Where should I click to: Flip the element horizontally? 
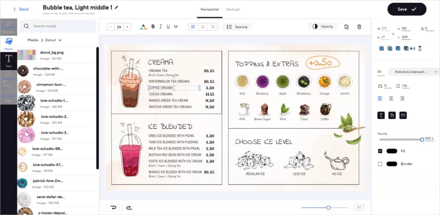coord(412,48)
